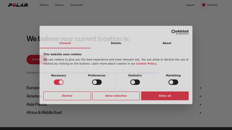Switch to the Consent tab

[x=65, y=43]
